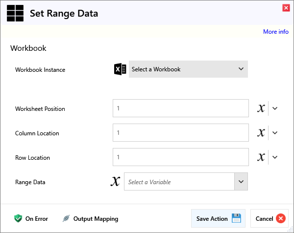Close the Set Range Data dialog
This screenshot has height=233, width=294.
[x=286, y=8]
